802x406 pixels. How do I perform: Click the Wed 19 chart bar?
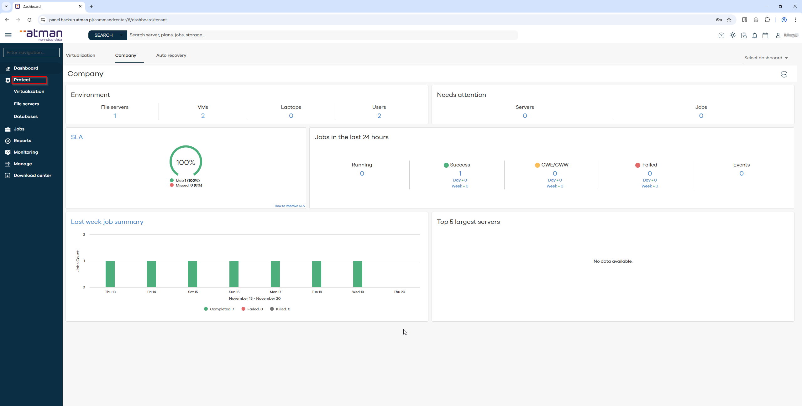point(358,274)
